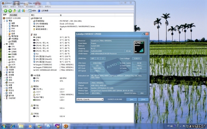Click the two-people icon in EVEREST toolbar

pos(24,11)
